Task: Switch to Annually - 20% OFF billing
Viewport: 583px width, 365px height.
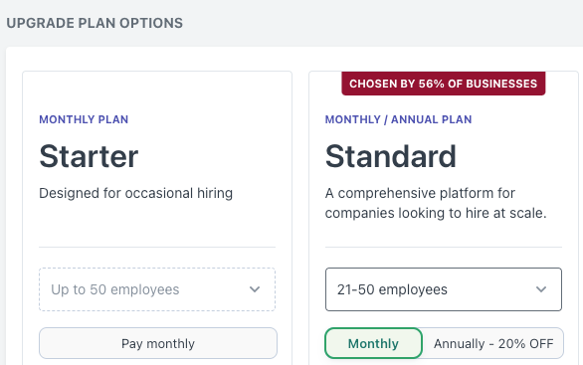Action: (x=493, y=343)
